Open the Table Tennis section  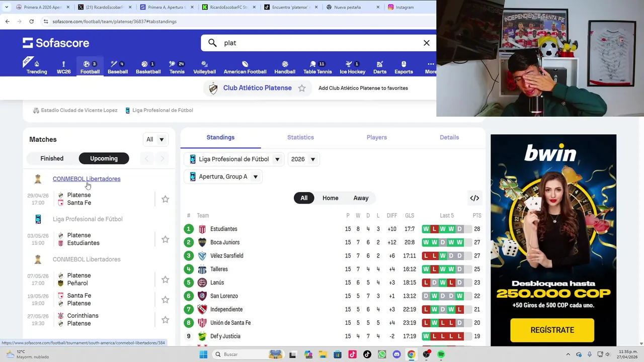[317, 67]
